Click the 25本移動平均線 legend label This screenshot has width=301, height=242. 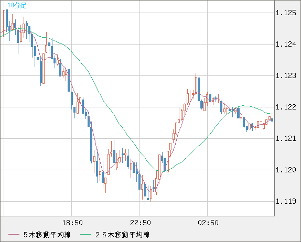123,235
